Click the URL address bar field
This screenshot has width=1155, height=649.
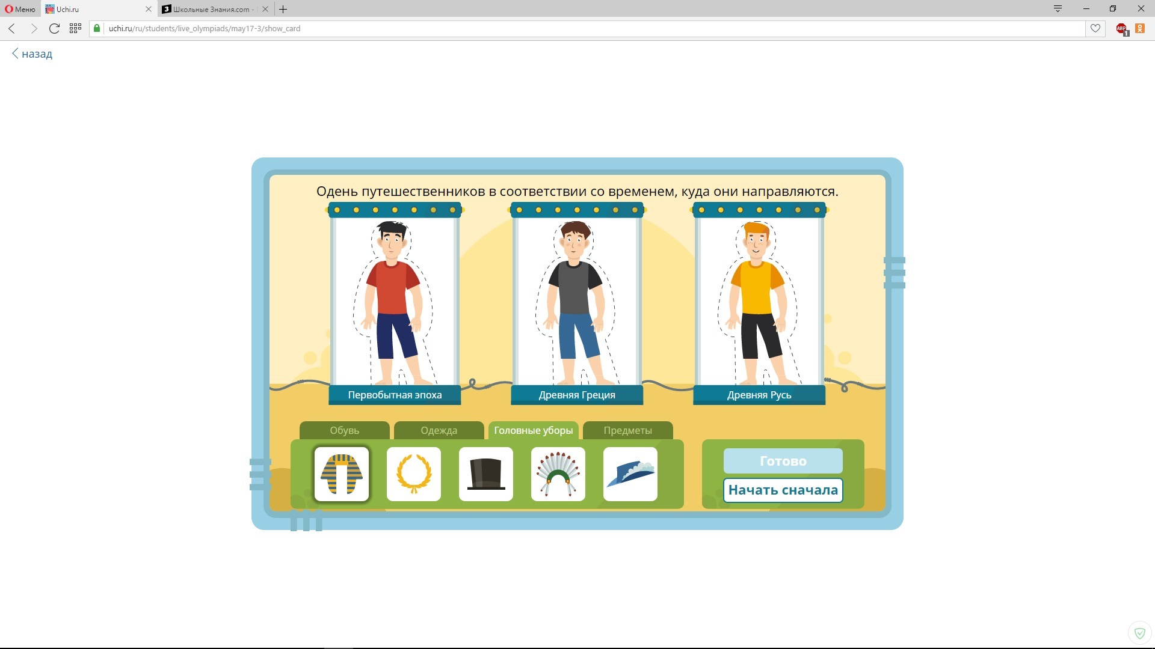pyautogui.click(x=541, y=28)
